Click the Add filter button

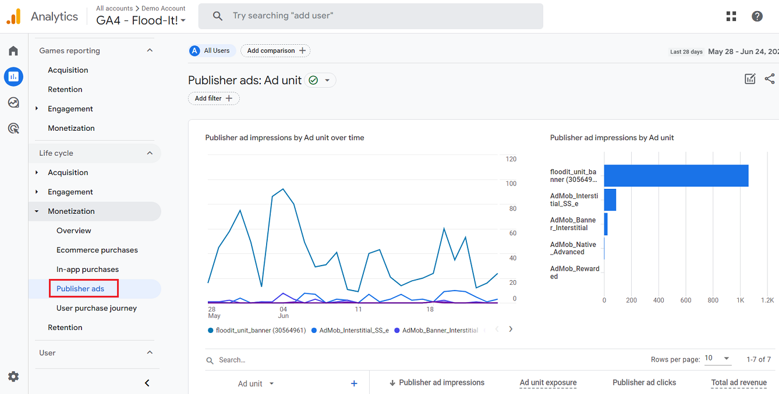click(213, 98)
